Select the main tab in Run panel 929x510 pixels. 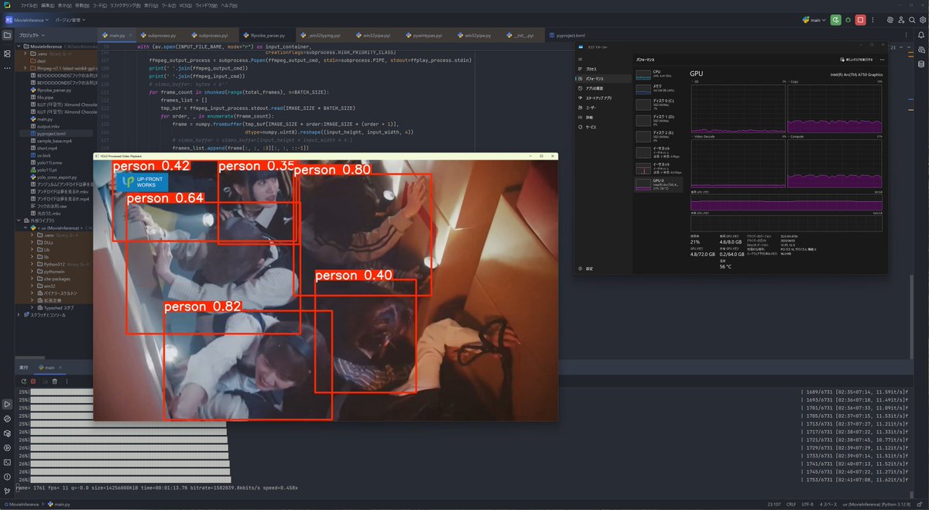[x=50, y=368]
